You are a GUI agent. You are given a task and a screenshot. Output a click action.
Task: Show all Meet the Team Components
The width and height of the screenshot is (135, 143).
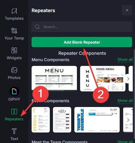tap(125, 142)
